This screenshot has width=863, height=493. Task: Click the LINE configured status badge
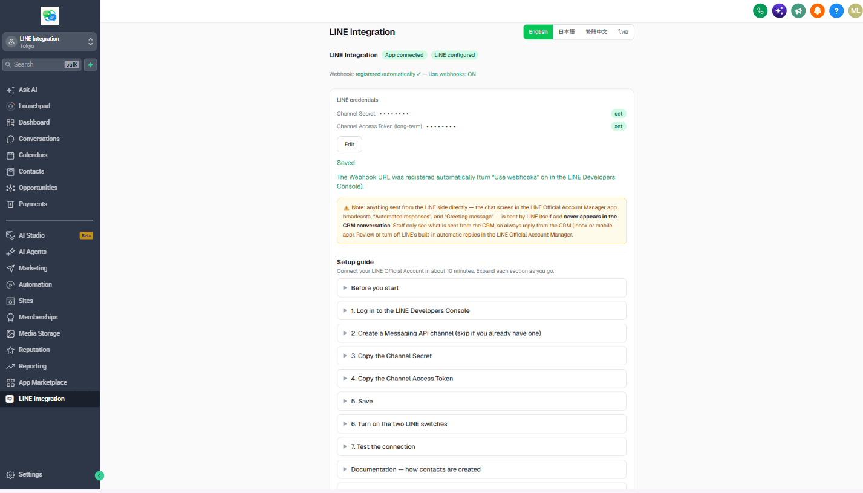pos(455,55)
